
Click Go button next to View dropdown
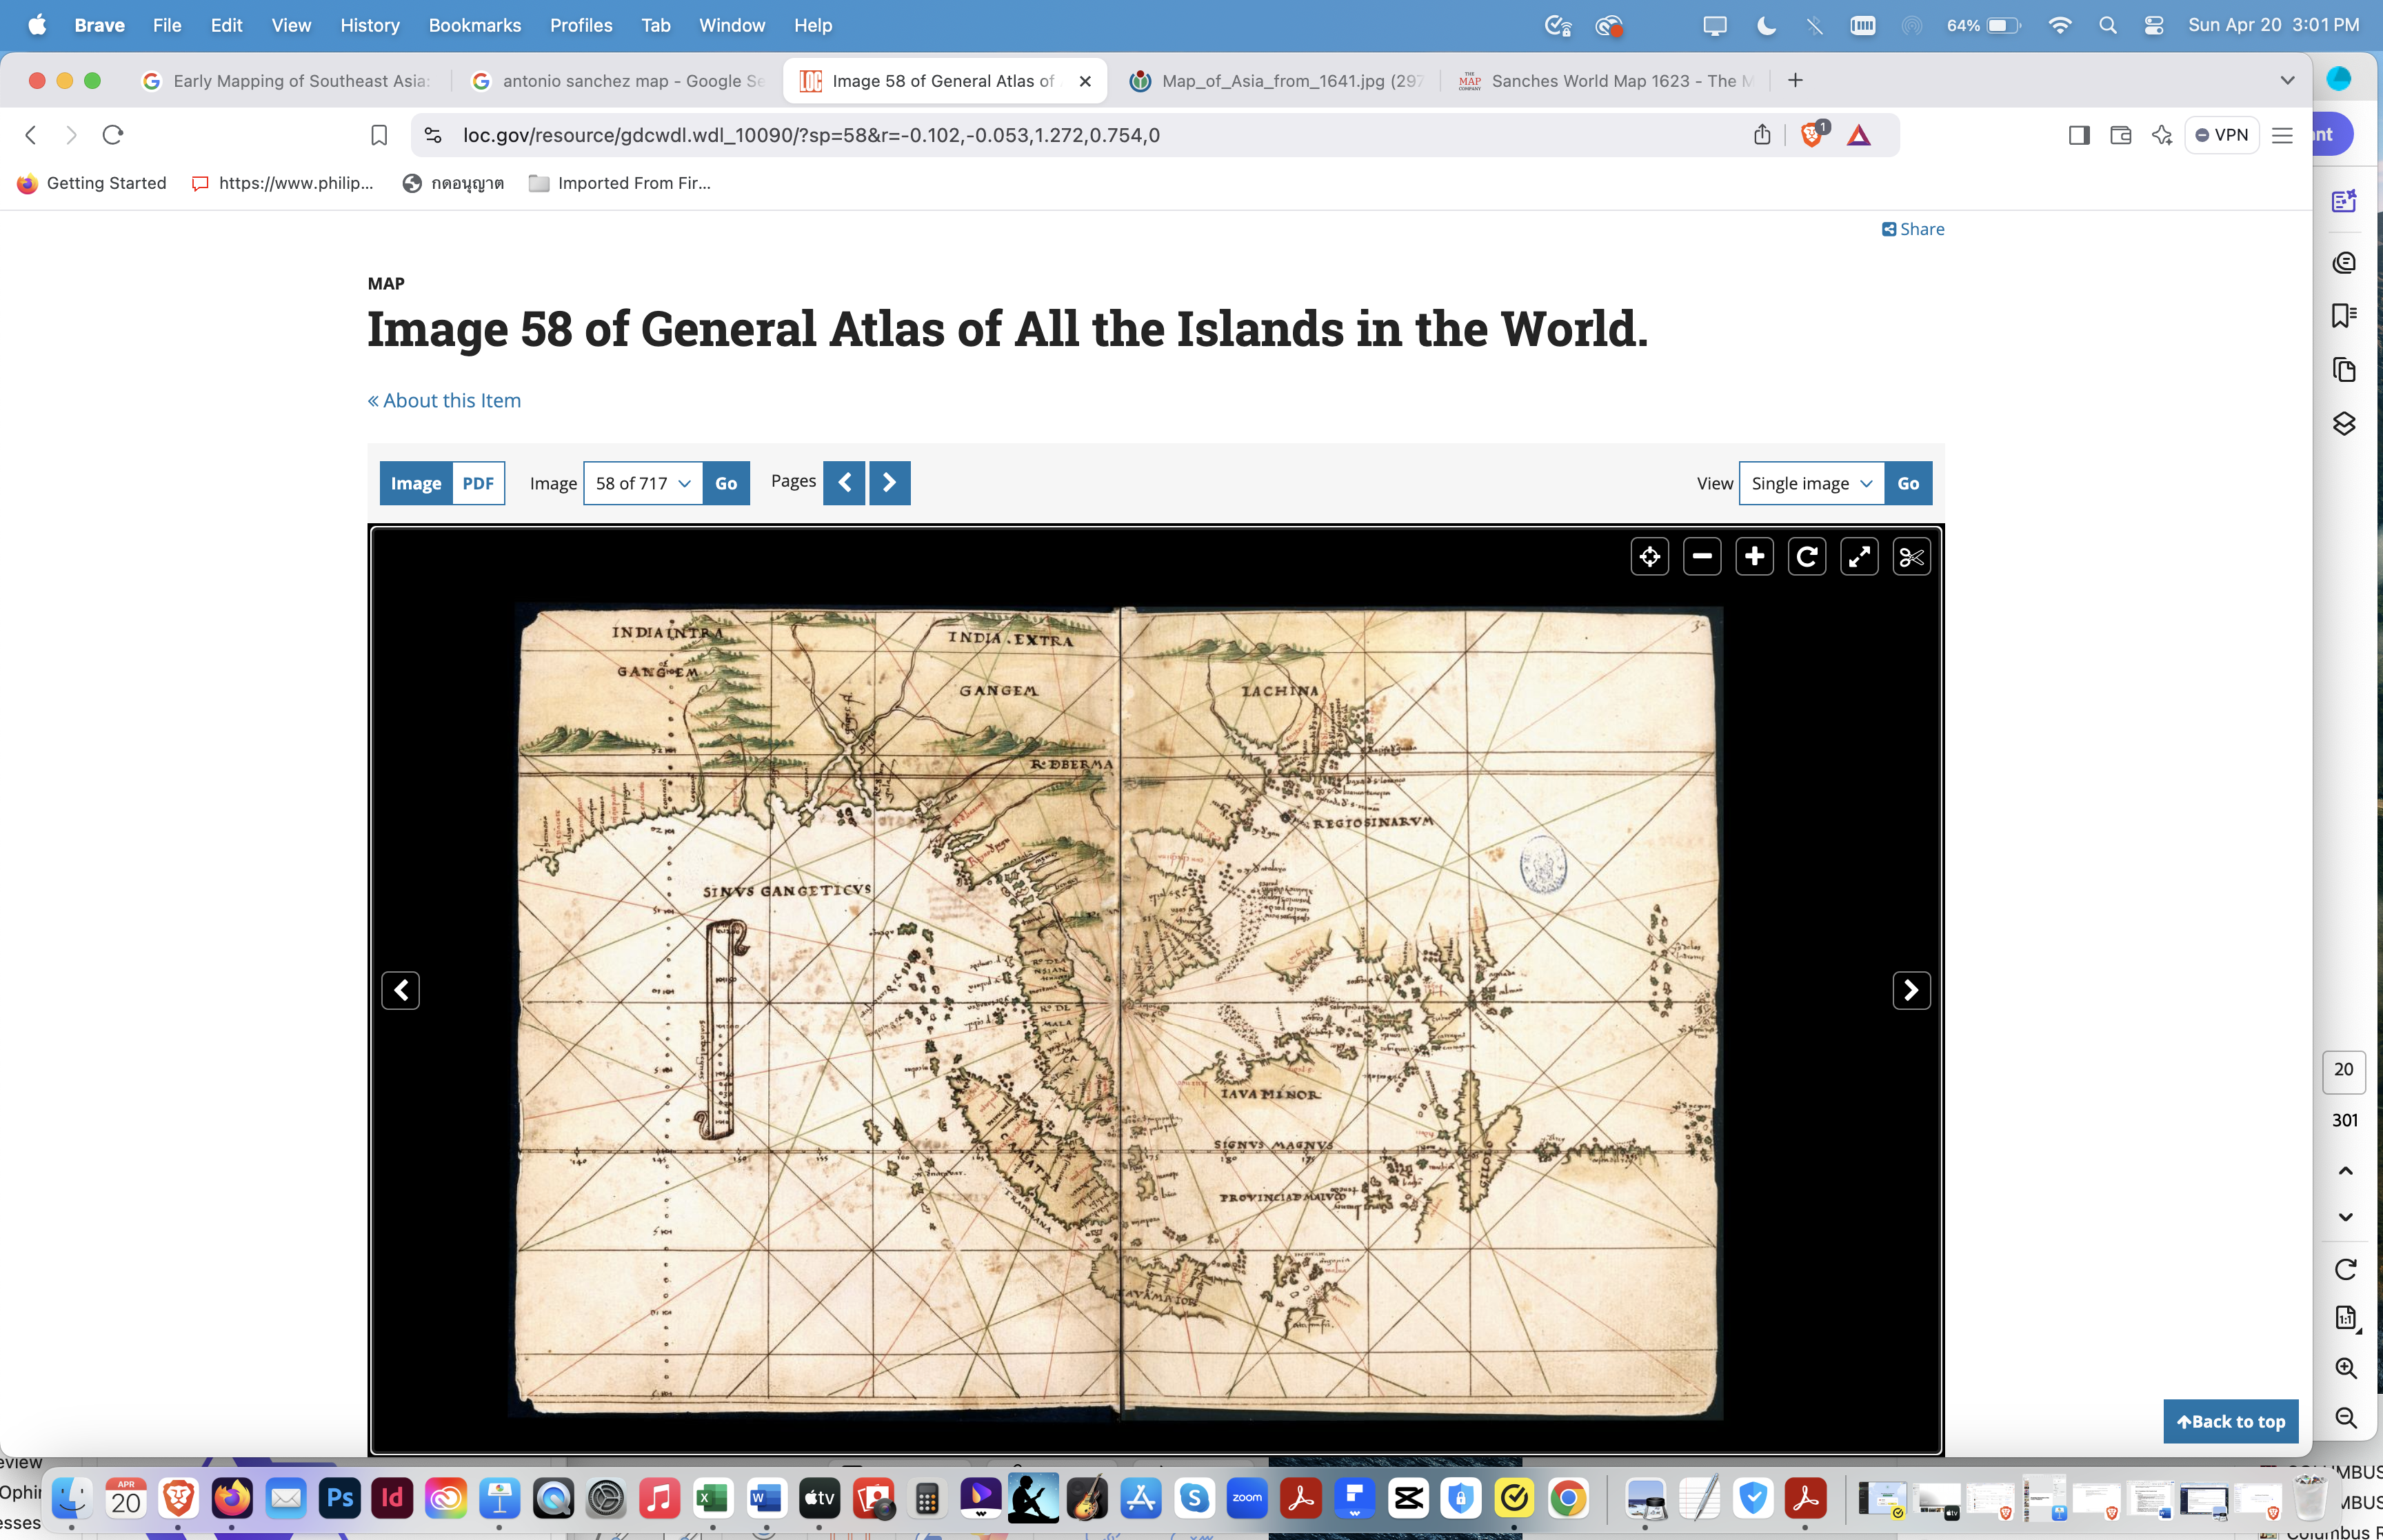[x=1908, y=483]
